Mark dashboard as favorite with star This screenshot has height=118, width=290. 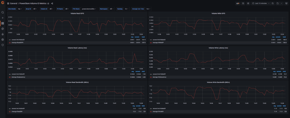(x=48, y=4)
